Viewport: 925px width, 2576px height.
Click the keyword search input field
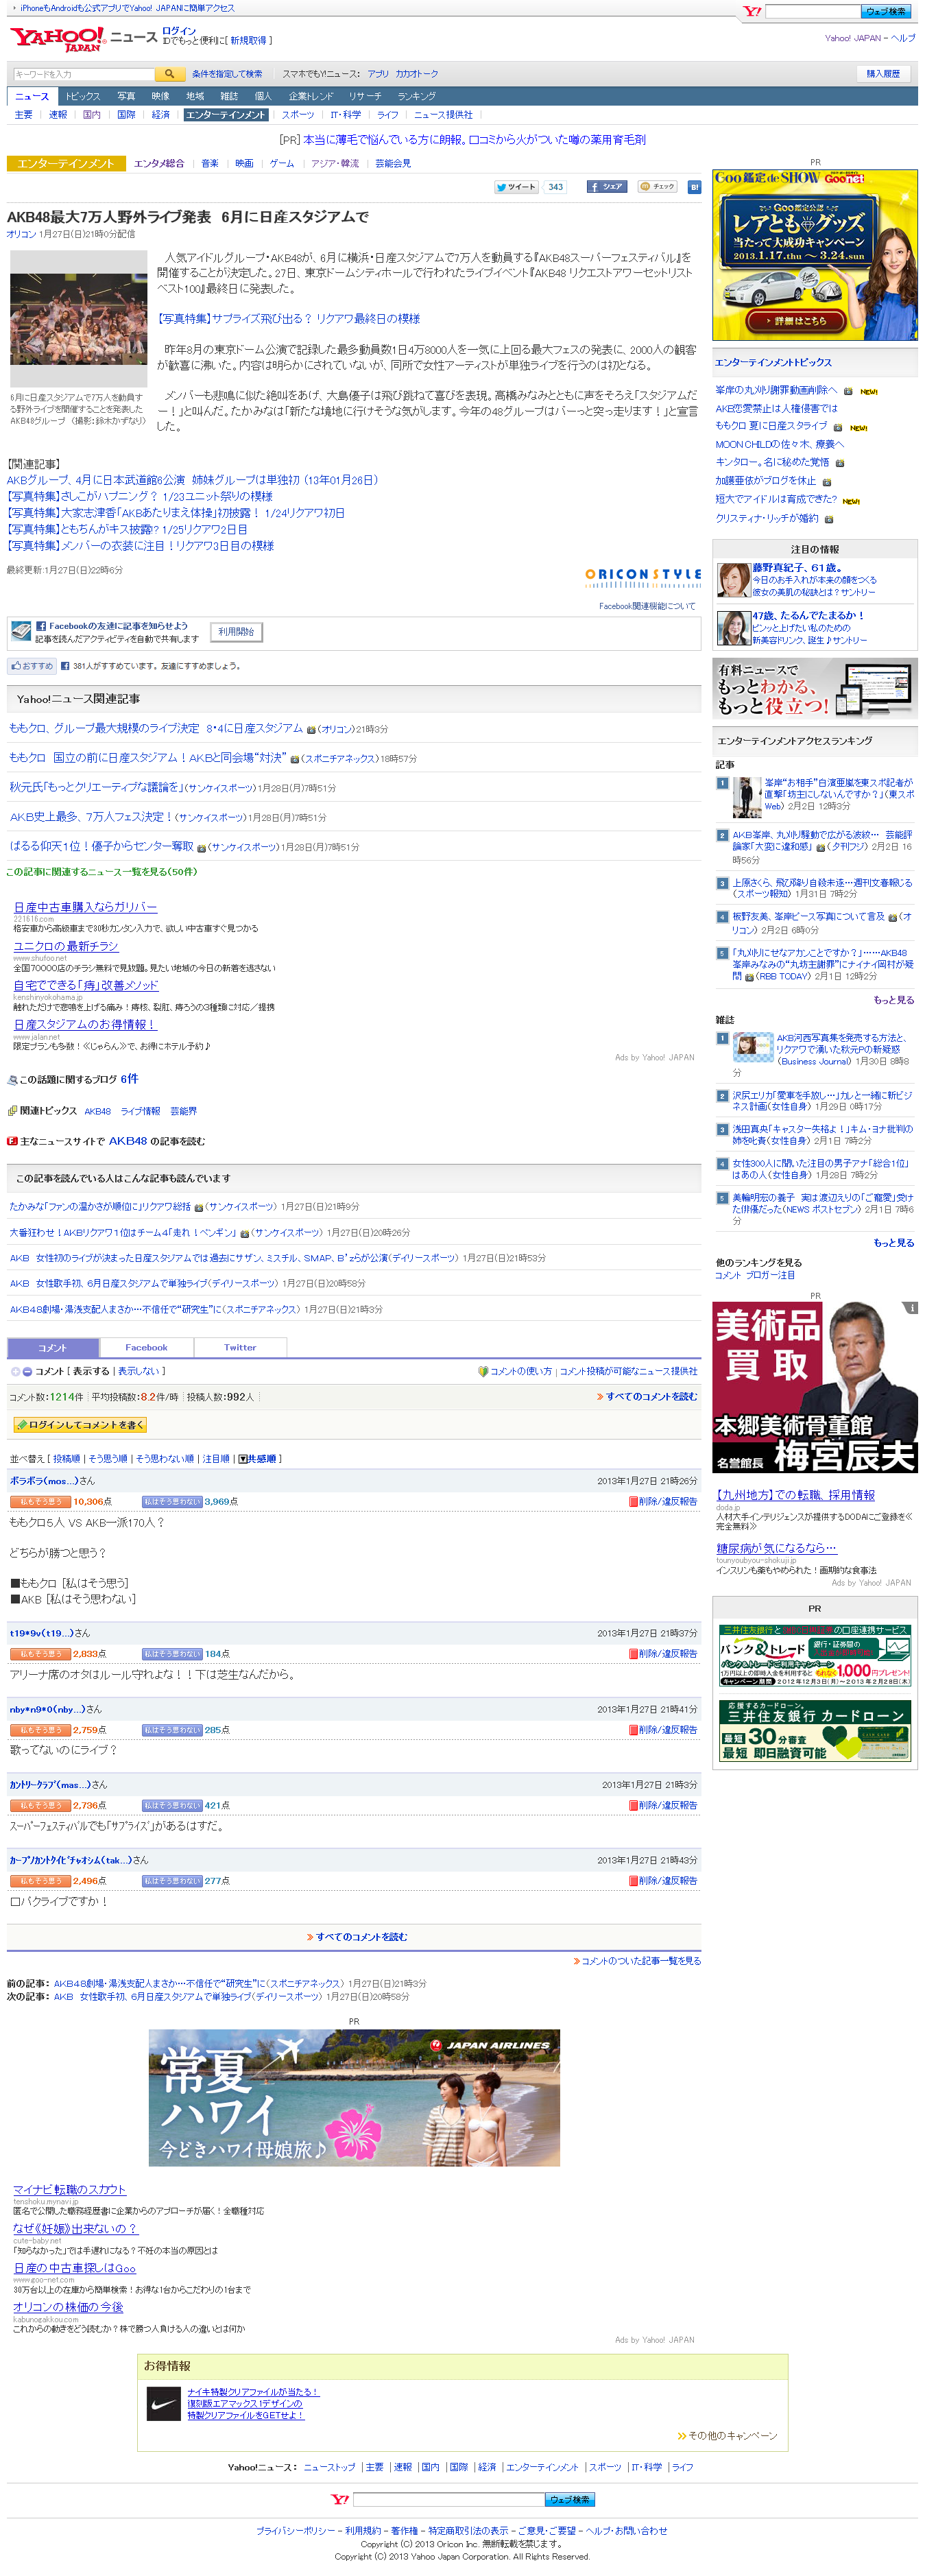pyautogui.click(x=84, y=74)
